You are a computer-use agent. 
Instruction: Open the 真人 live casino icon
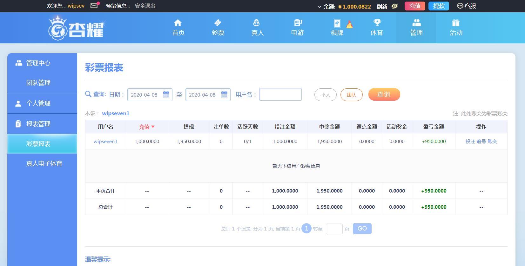coord(257,23)
